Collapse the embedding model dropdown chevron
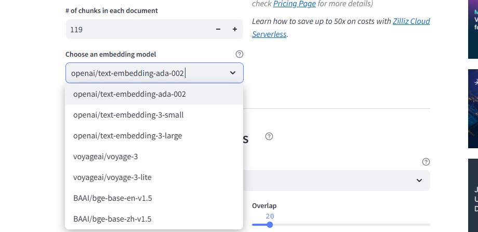 point(232,73)
